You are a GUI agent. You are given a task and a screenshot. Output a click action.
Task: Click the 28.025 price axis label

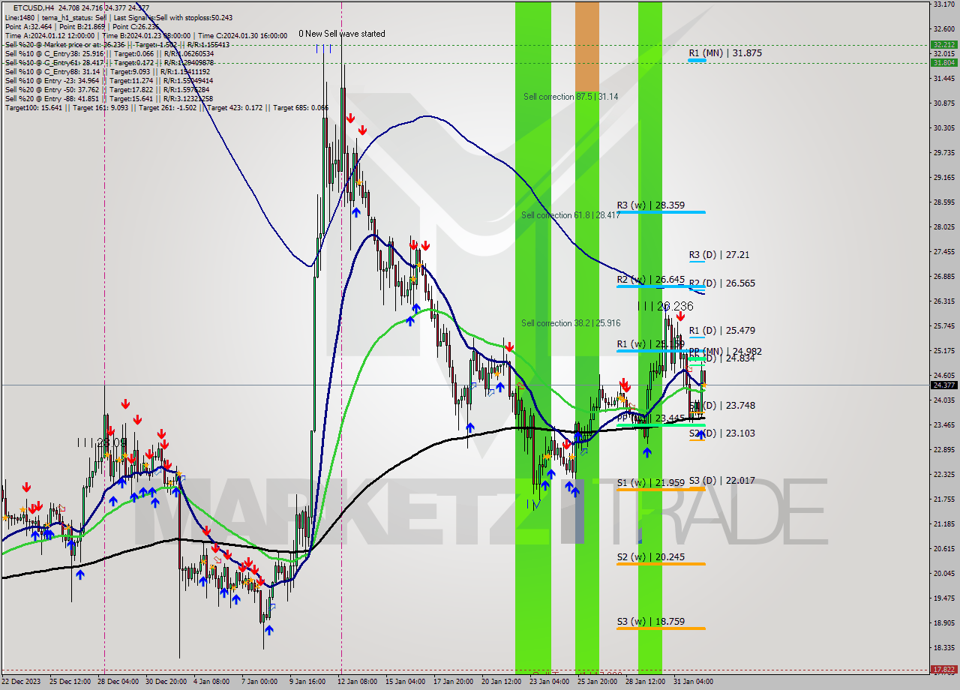point(943,226)
